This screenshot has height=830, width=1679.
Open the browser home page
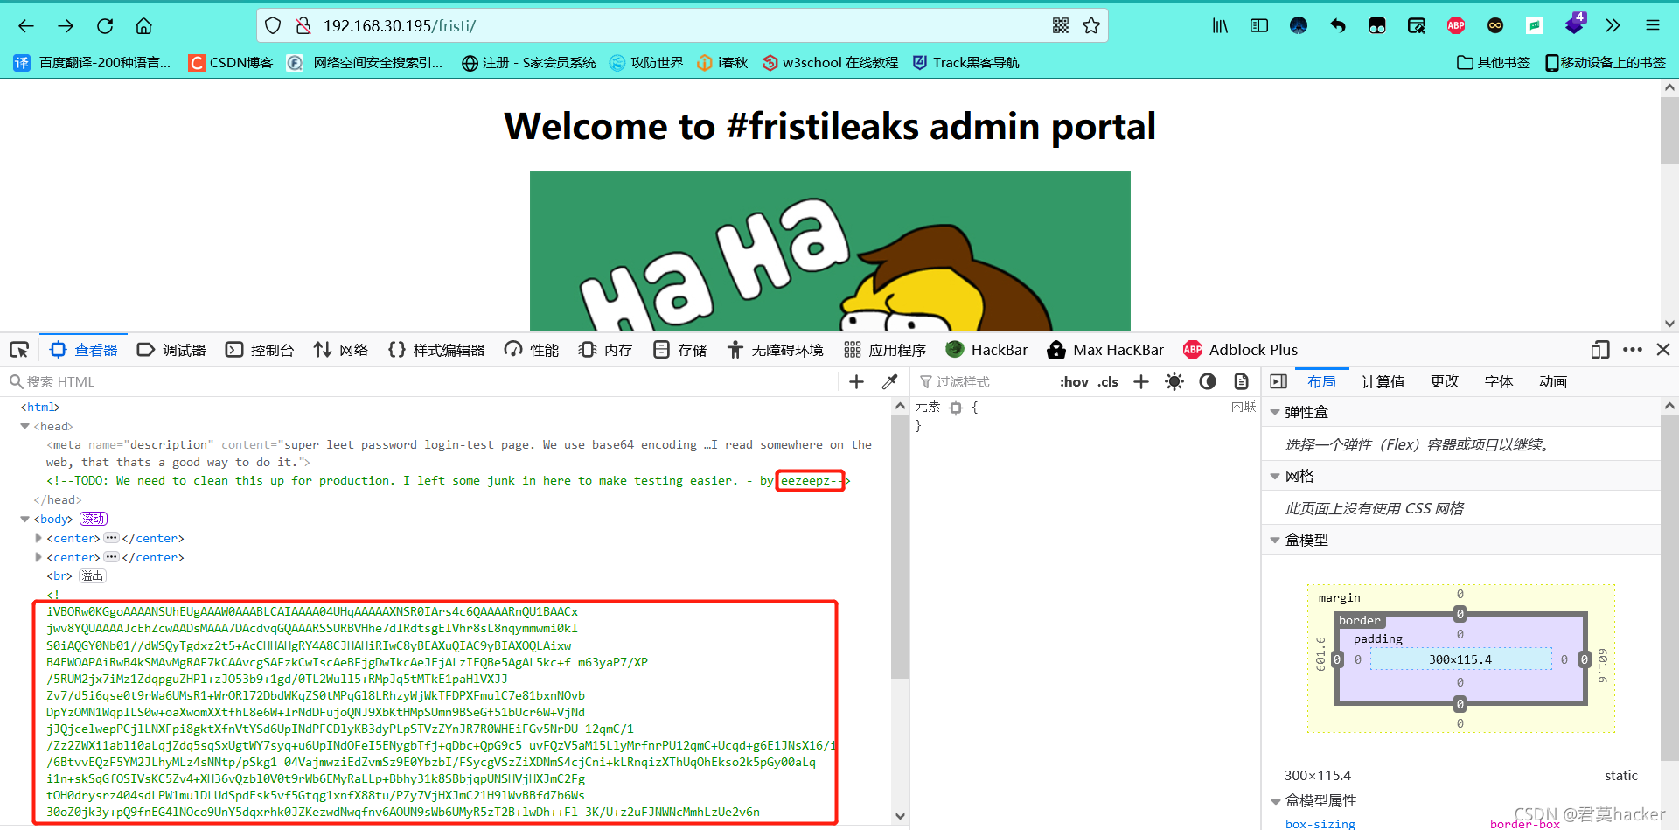(x=144, y=26)
